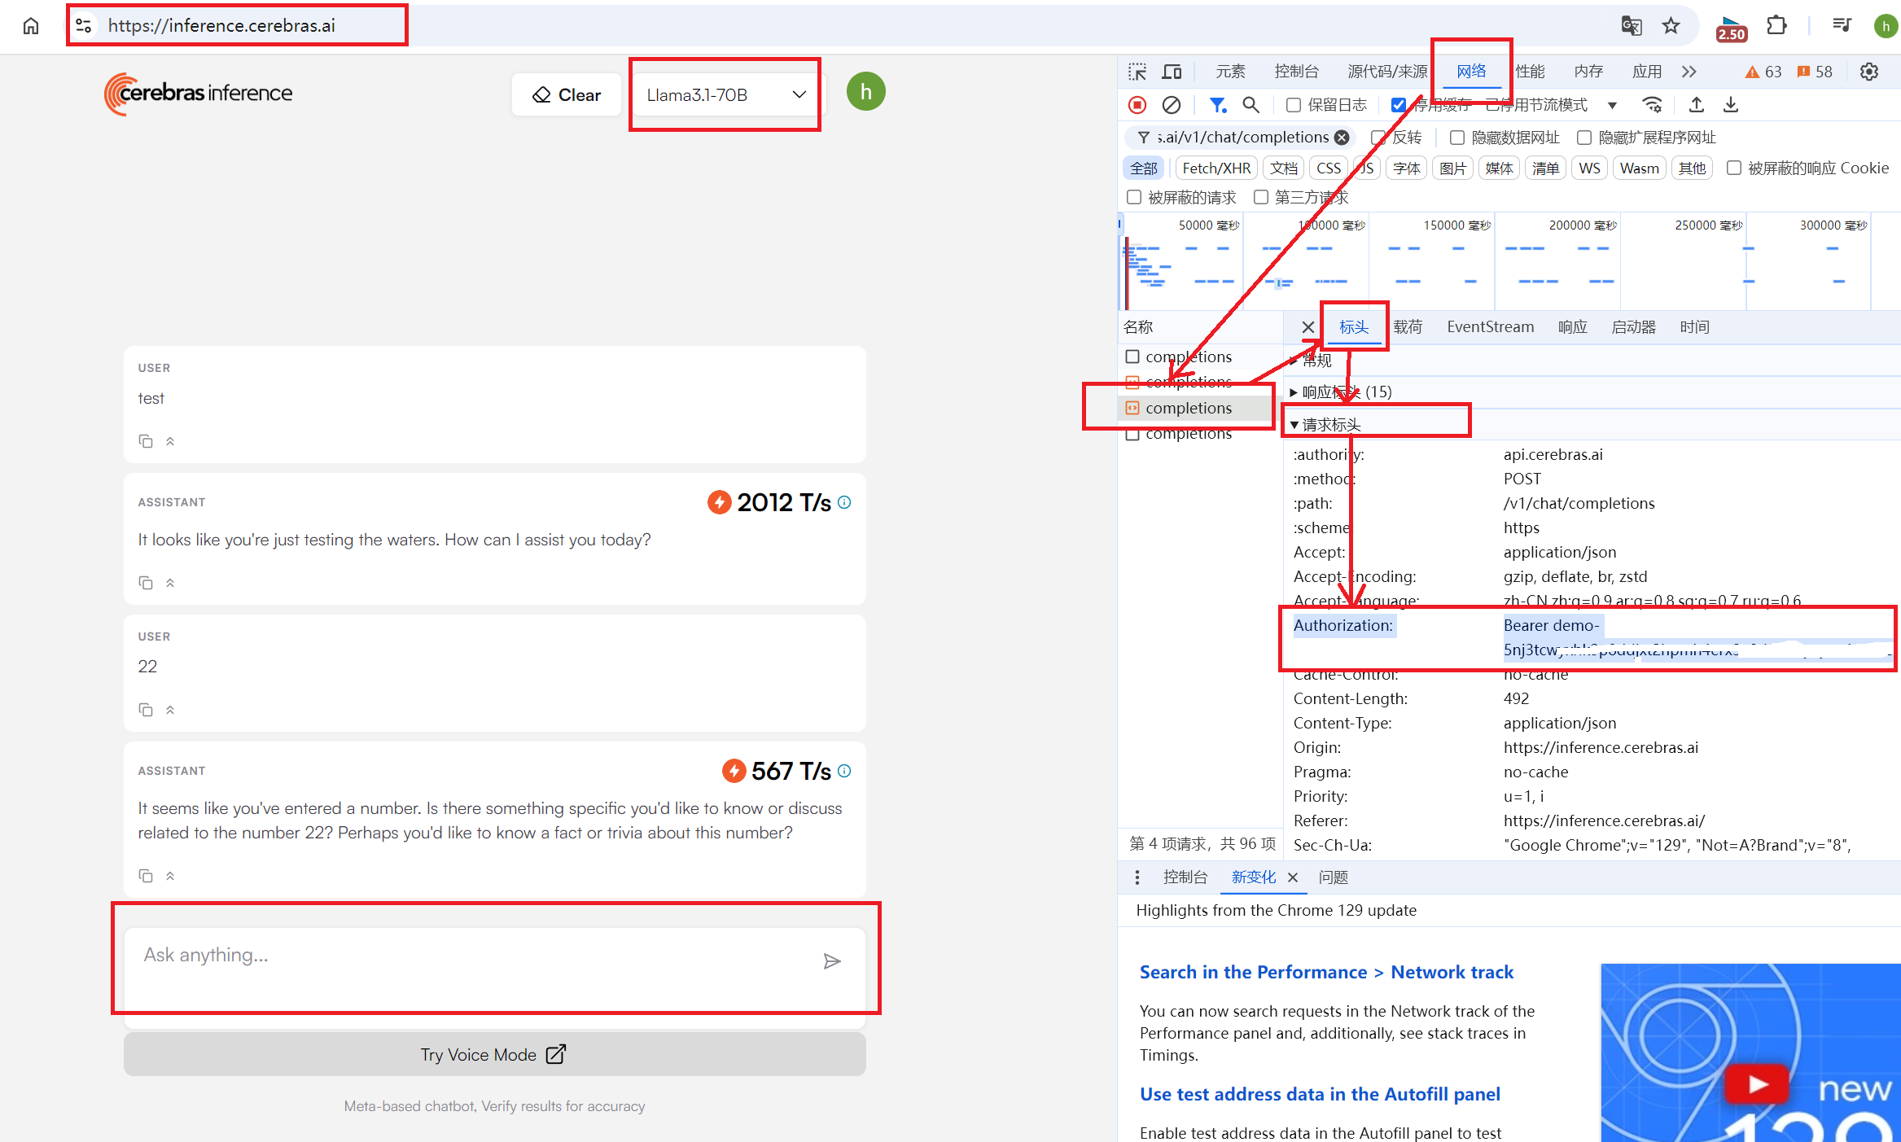Send the message with the arrow icon
Viewport: 1901px width, 1142px height.
[832, 961]
